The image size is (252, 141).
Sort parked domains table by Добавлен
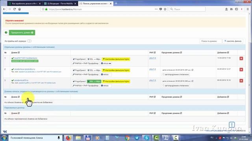[223, 113]
